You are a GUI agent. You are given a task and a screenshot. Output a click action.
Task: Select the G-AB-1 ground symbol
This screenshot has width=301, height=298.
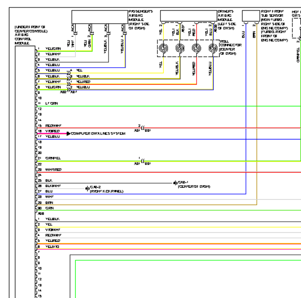pyautogui.click(x=175, y=183)
